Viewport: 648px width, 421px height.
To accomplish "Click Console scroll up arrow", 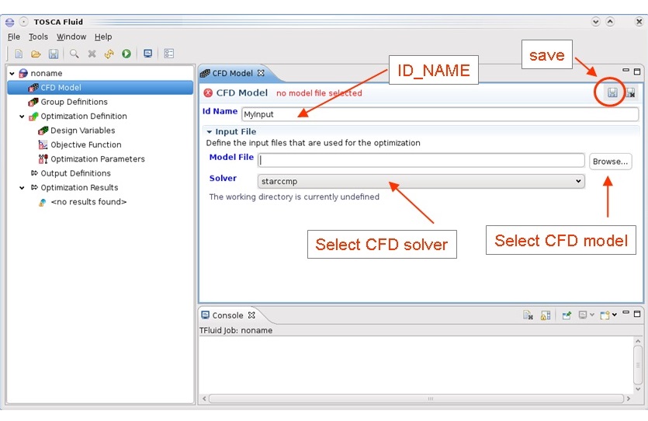I will pos(638,341).
